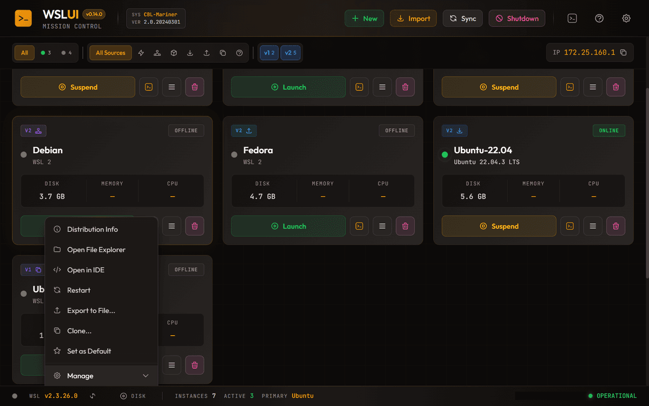This screenshot has height=406, width=649.
Task: Select the cube source filter icon
Action: (174, 53)
